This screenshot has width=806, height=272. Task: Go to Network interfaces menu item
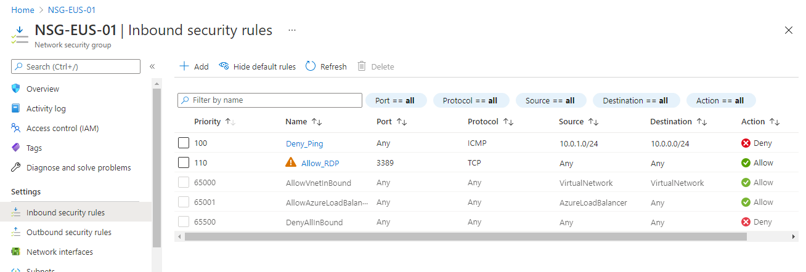click(x=59, y=252)
